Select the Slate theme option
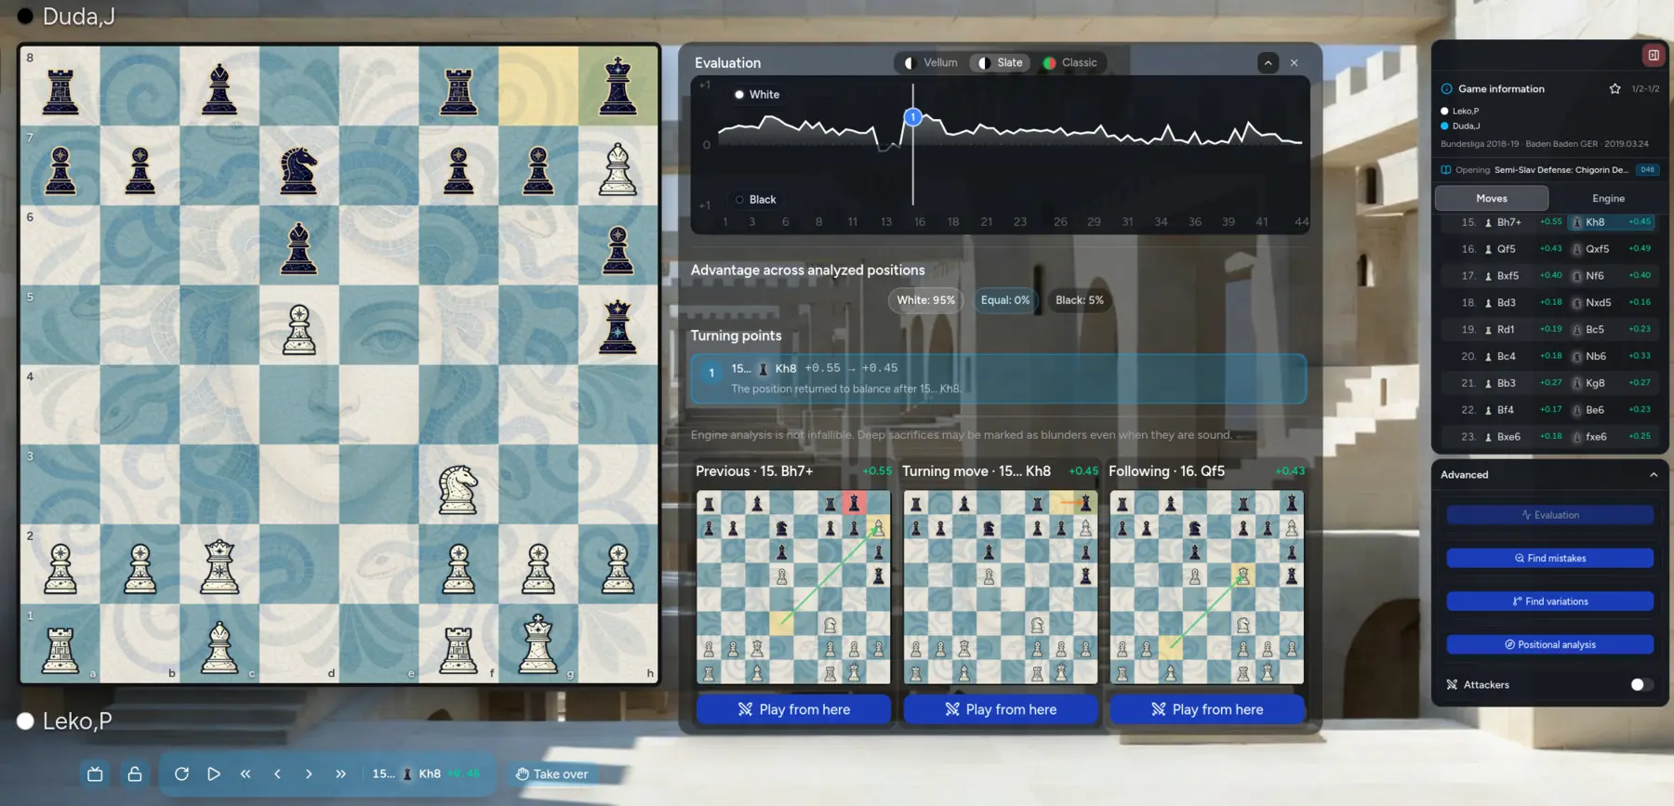The width and height of the screenshot is (1674, 806). (1001, 62)
